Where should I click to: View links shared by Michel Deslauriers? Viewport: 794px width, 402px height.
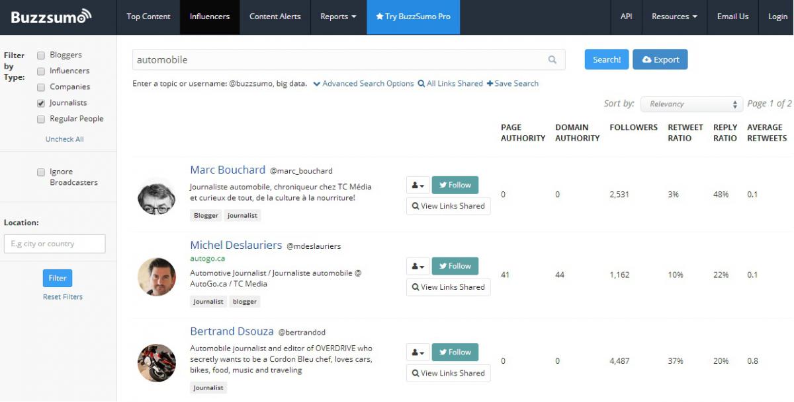pos(449,287)
